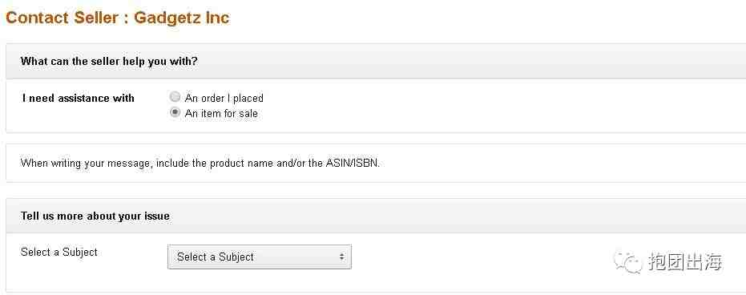Click the 抱团出海 watermark text

click(685, 262)
